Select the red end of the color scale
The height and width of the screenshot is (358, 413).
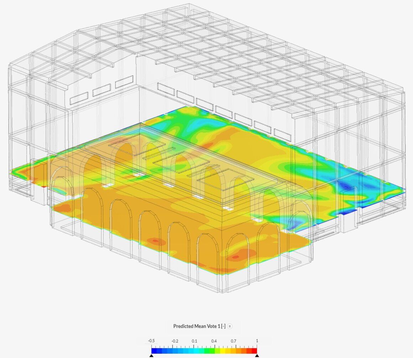click(254, 351)
